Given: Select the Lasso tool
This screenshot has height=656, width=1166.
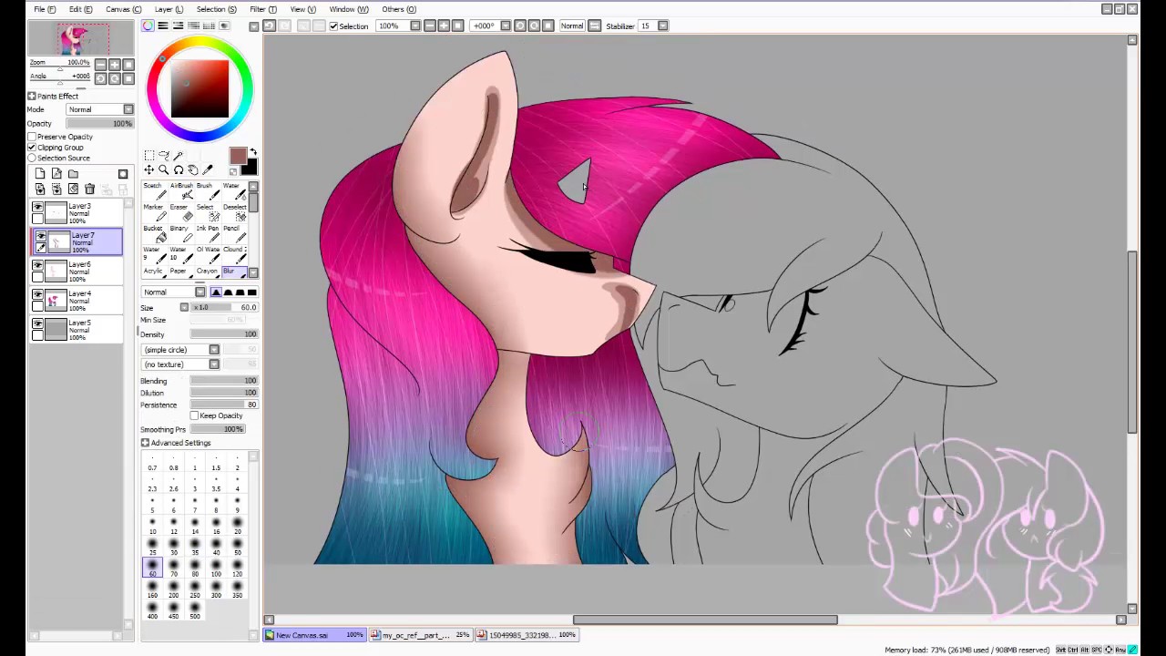Looking at the screenshot, I should (x=164, y=155).
